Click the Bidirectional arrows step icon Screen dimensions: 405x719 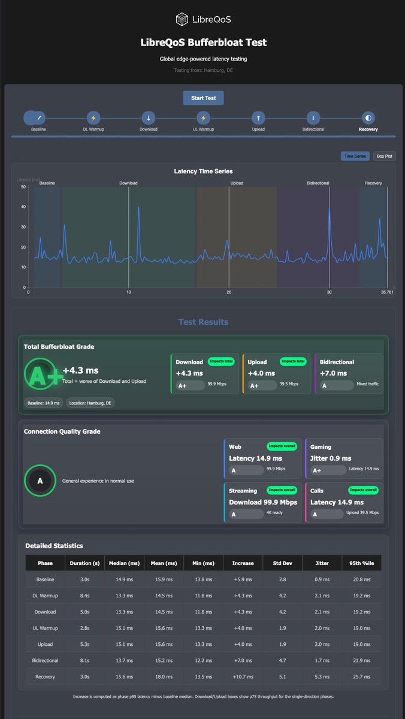(313, 118)
